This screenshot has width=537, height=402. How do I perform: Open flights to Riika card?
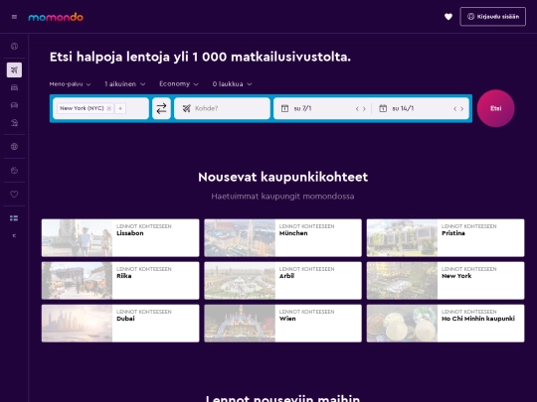point(120,281)
